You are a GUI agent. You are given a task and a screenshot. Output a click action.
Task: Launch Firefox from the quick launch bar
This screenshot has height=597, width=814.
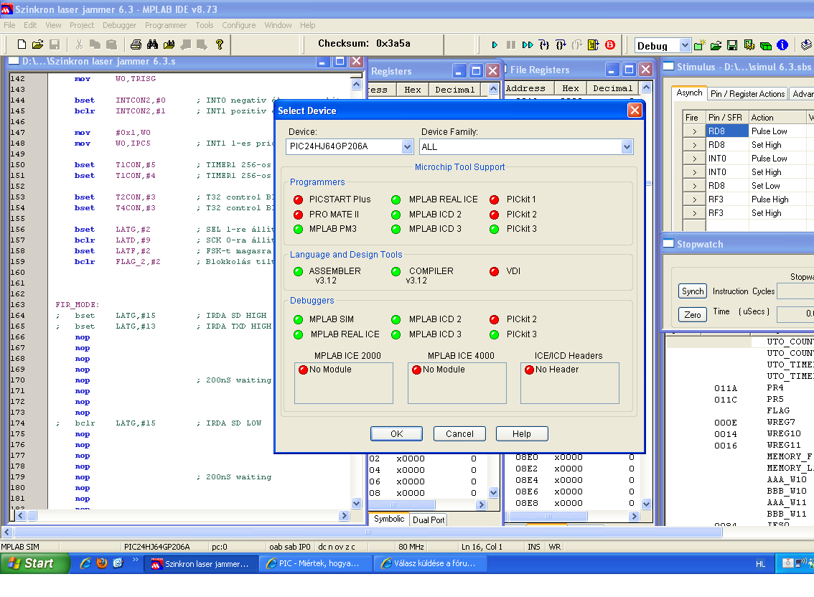point(101,563)
